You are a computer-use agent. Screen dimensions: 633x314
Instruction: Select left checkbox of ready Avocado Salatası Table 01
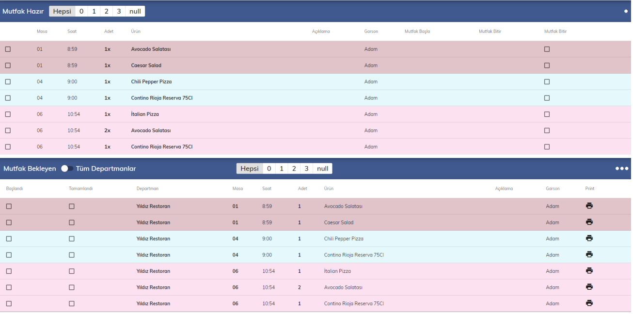8,49
